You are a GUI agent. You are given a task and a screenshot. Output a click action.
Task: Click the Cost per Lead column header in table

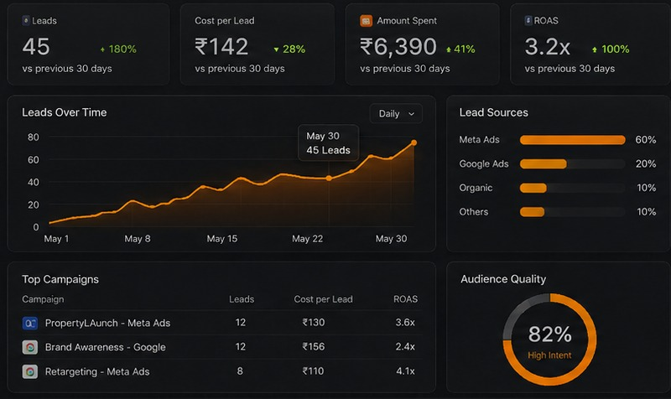click(x=323, y=299)
